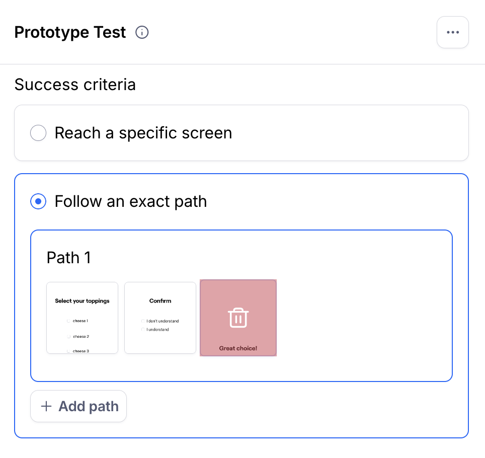Click the trash icon on Great choice screen
Viewport: 485px width, 458px height.
coord(238,318)
